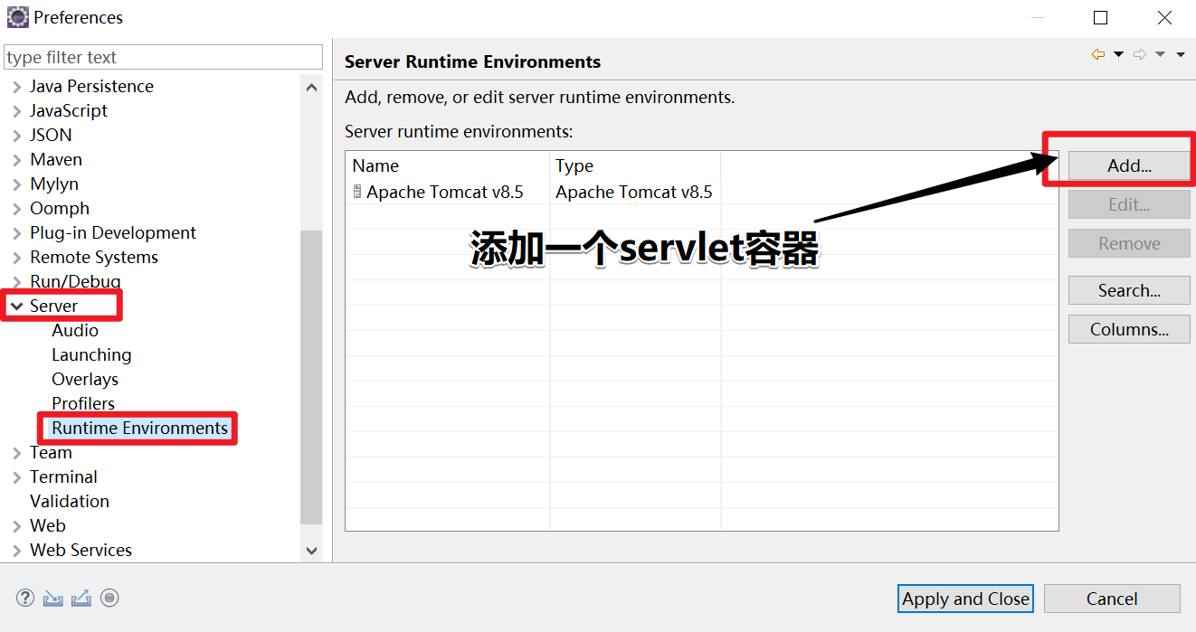The width and height of the screenshot is (1196, 632).
Task: Click tree scrollbar up arrow
Action: coord(311,88)
